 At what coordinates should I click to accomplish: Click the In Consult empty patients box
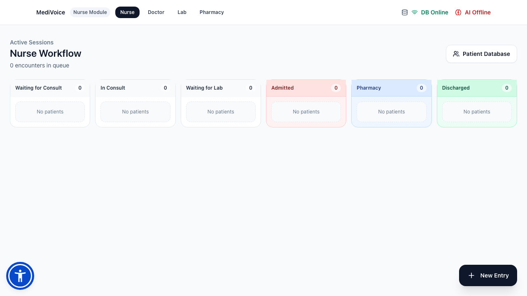135,112
